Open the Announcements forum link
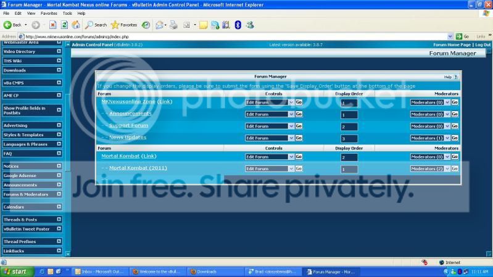 tap(130, 114)
